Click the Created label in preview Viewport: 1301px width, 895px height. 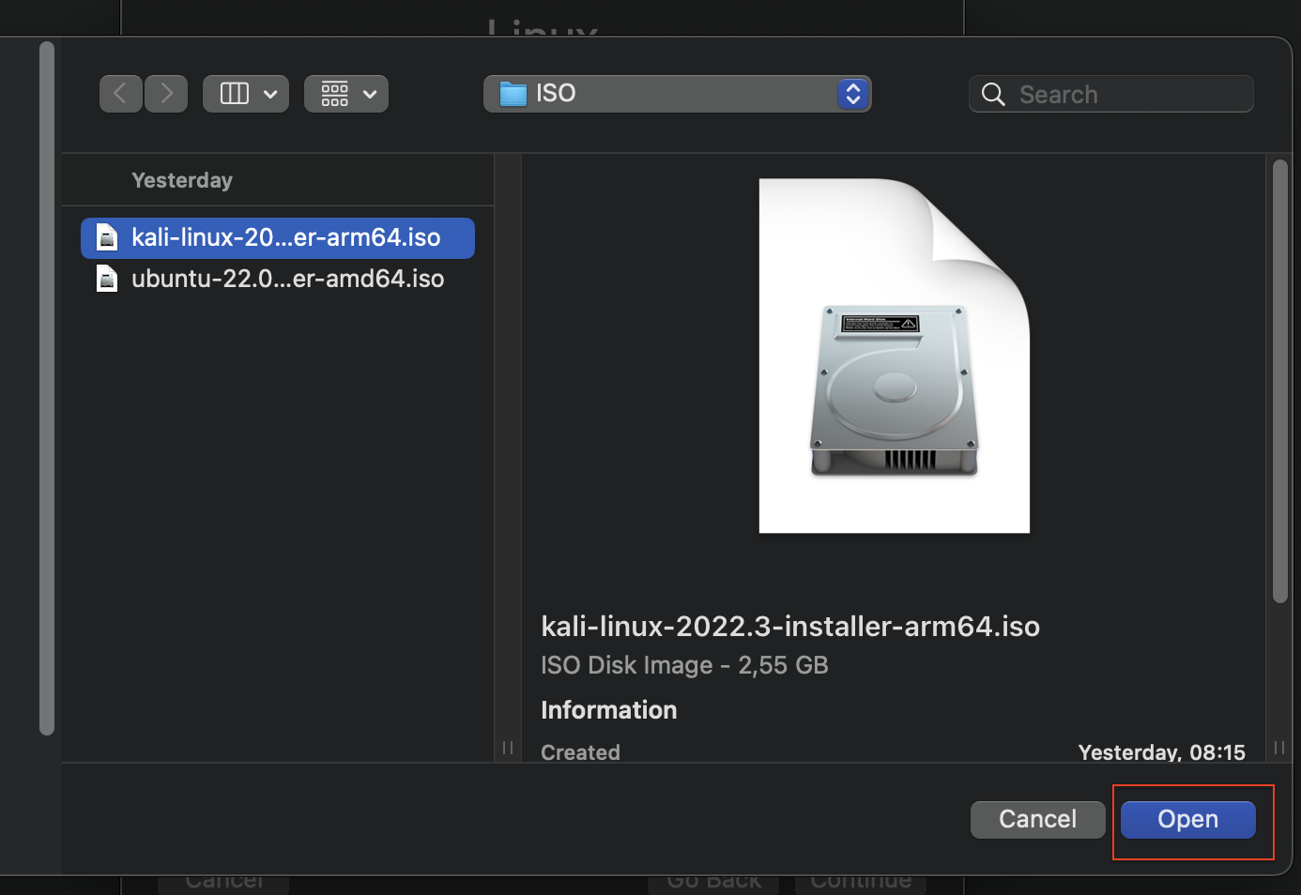(580, 752)
